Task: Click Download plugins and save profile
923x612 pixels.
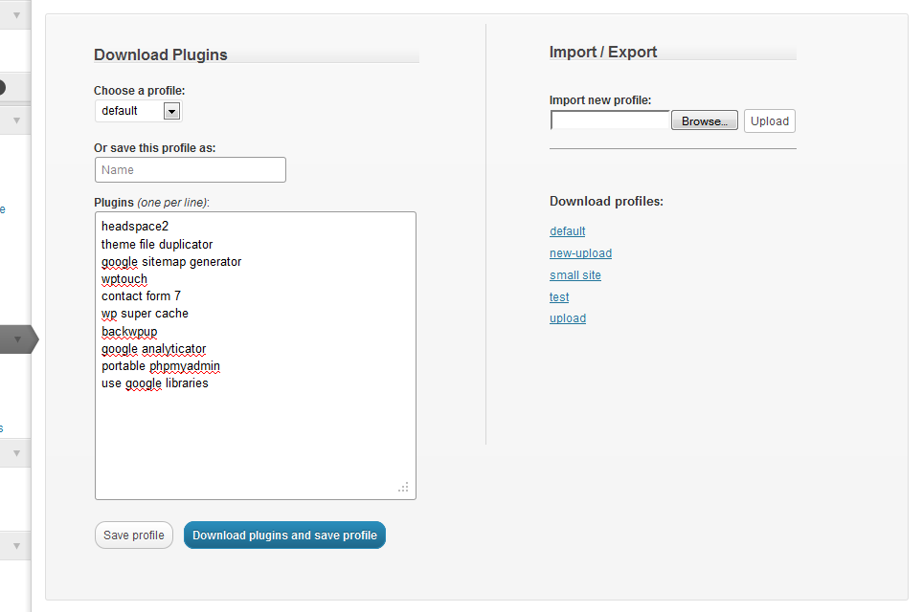Action: tap(285, 535)
